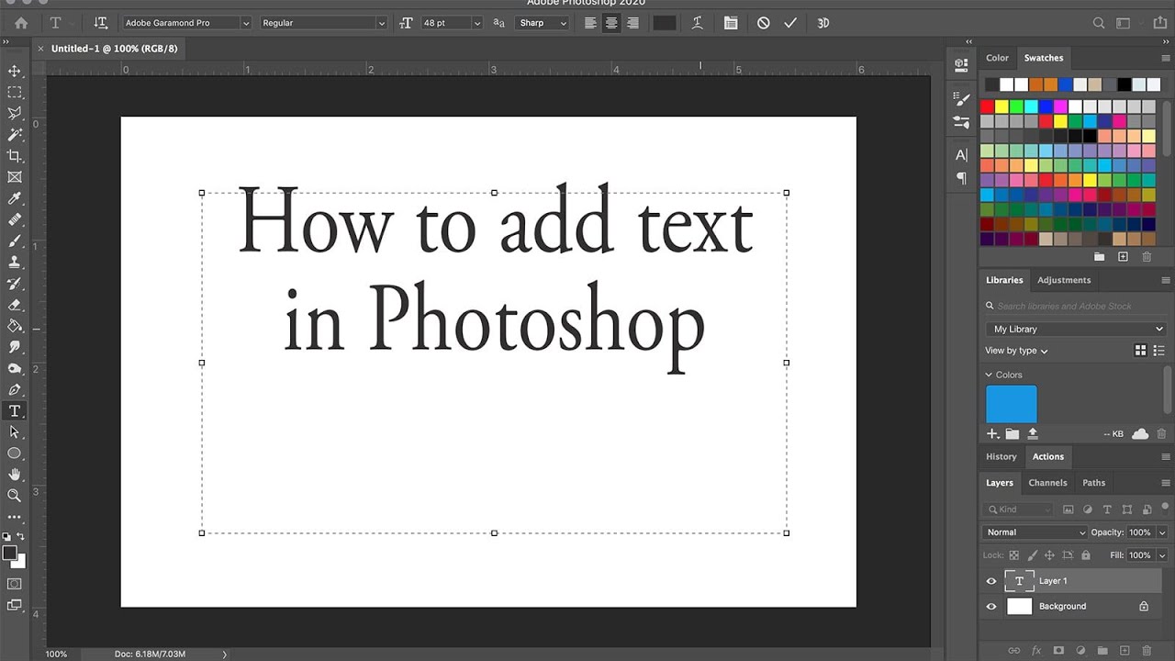Right align the text
This screenshot has width=1175, height=661.
coord(632,23)
